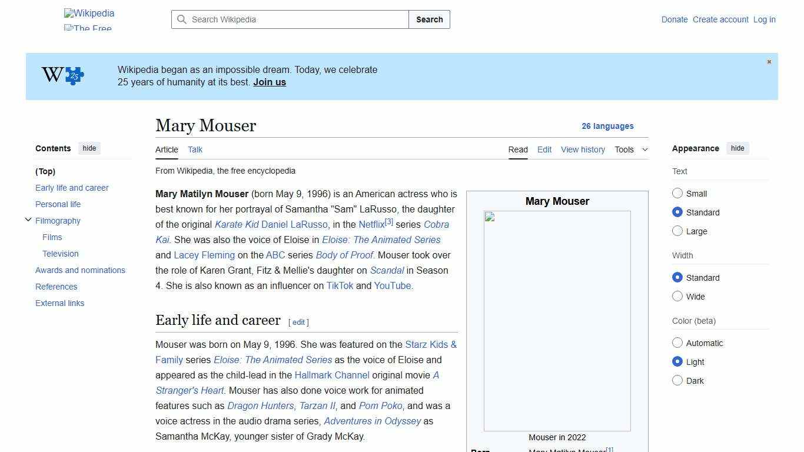Open the 26 languages selector

tap(608, 126)
